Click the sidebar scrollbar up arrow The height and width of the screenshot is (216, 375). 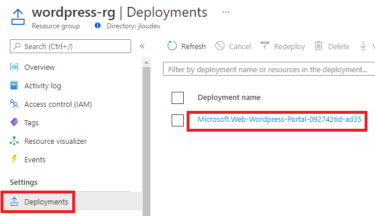[146, 62]
